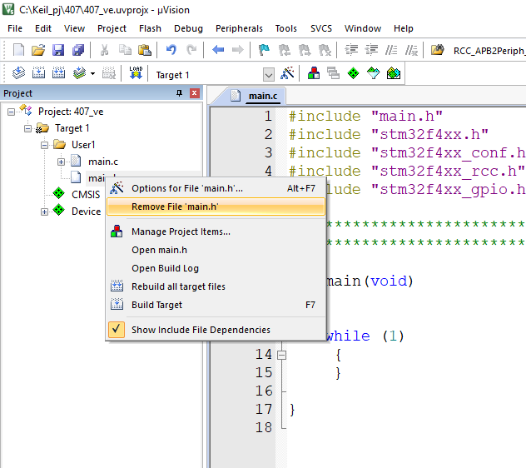Select Software Packs icon
526x468 pixels.
pyautogui.click(x=374, y=72)
